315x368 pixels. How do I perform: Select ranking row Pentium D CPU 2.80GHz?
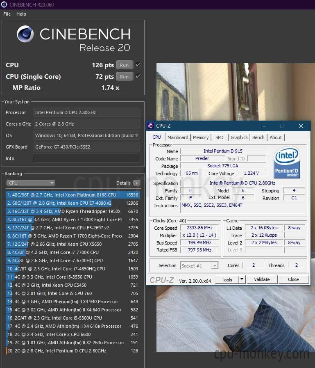pyautogui.click(x=73, y=351)
